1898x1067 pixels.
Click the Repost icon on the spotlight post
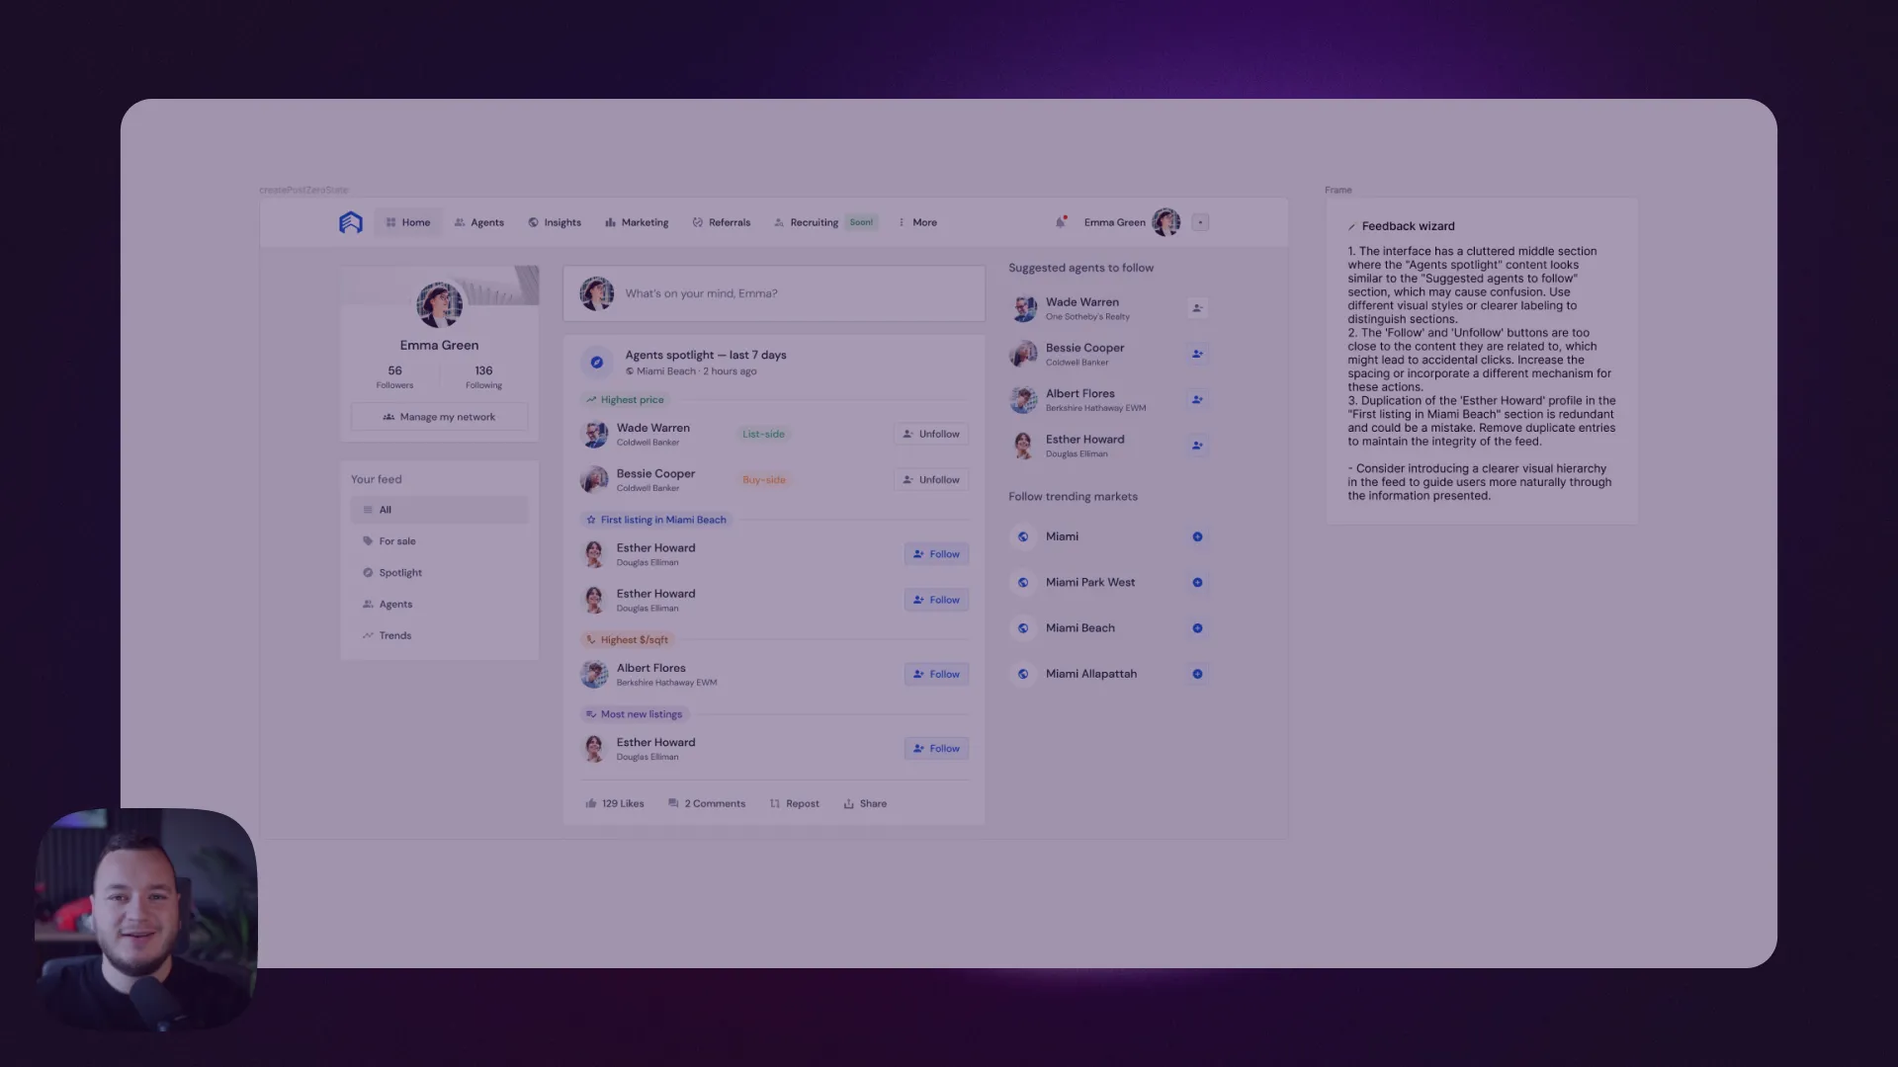pyautogui.click(x=773, y=803)
